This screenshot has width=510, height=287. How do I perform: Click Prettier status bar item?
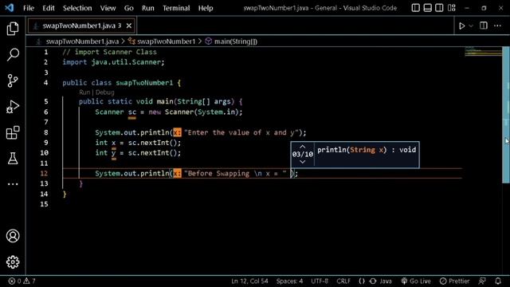click(x=455, y=281)
